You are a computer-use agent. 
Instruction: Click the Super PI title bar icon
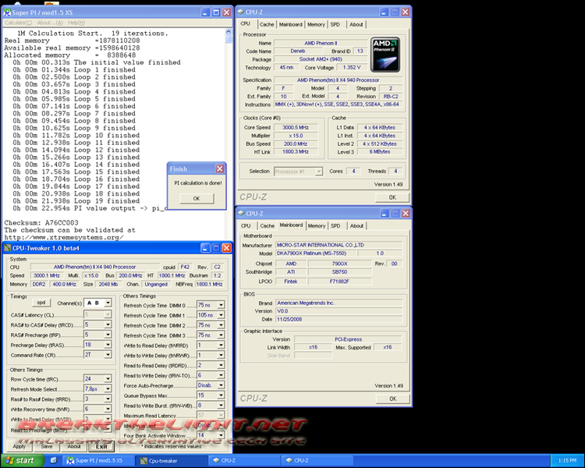coord(7,12)
